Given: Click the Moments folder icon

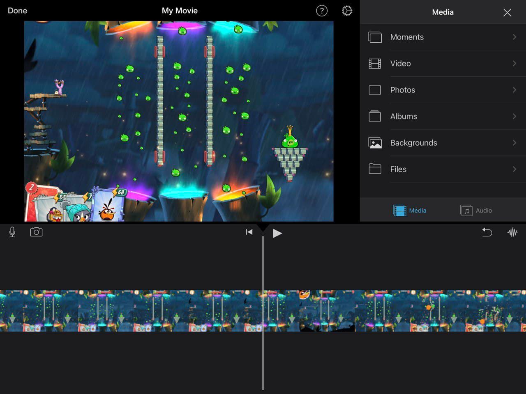Looking at the screenshot, I should (x=375, y=37).
